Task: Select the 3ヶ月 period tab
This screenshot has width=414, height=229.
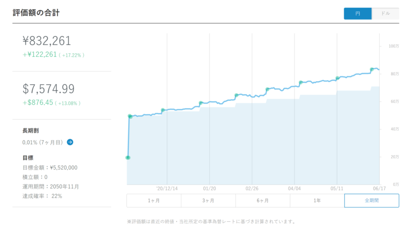Action: [x=209, y=201]
